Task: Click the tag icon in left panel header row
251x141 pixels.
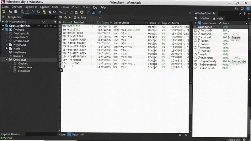Action: pyautogui.click(x=43, y=22)
